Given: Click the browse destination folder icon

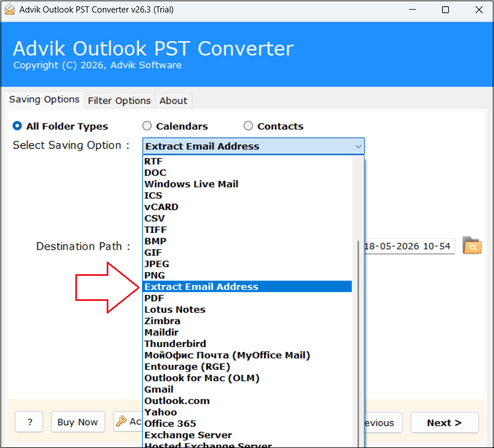Looking at the screenshot, I should click(x=472, y=246).
